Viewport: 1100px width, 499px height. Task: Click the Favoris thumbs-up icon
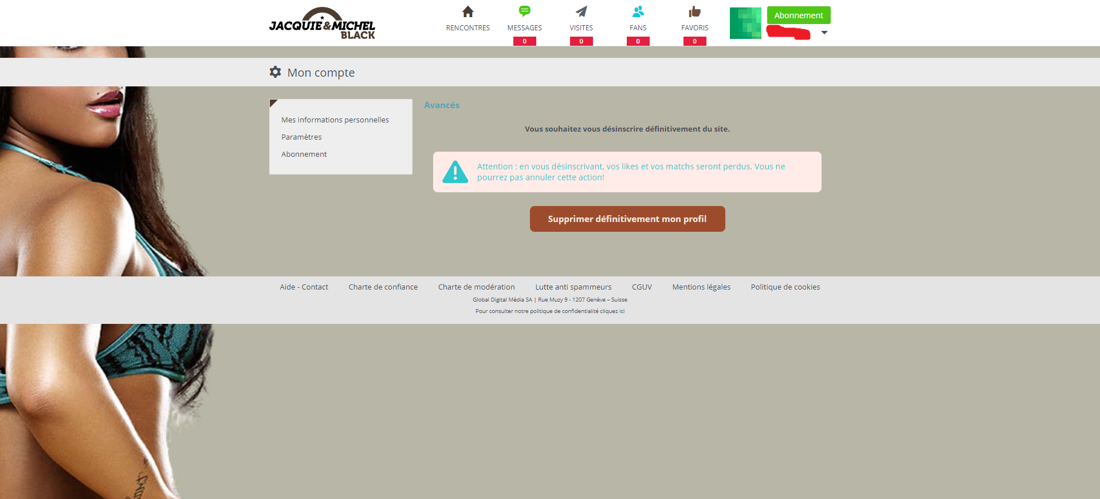[694, 11]
